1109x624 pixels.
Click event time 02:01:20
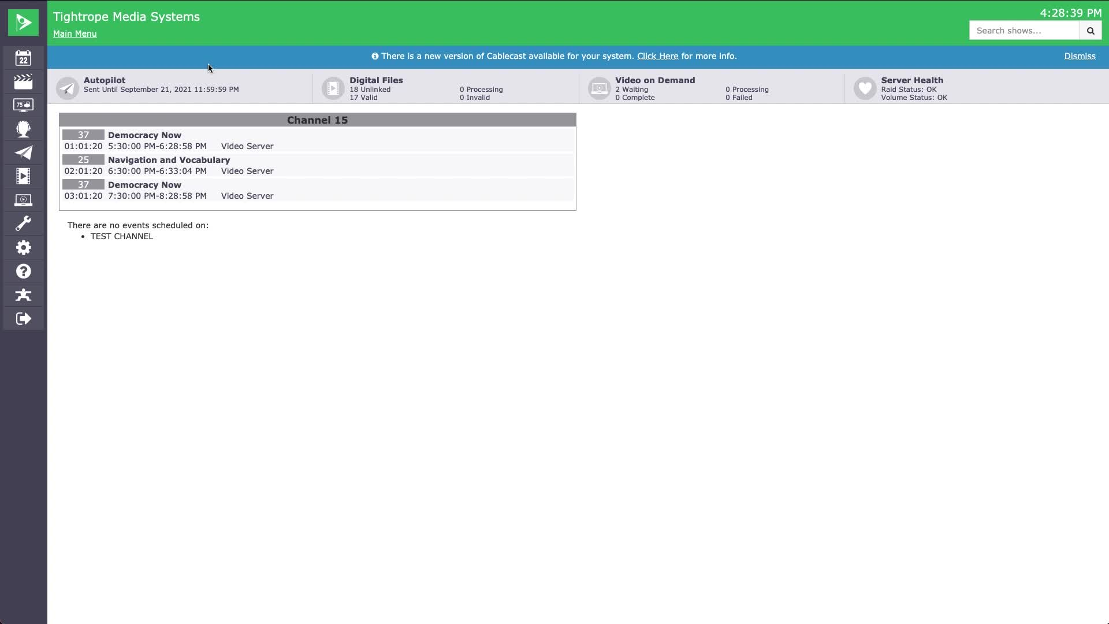(x=83, y=171)
